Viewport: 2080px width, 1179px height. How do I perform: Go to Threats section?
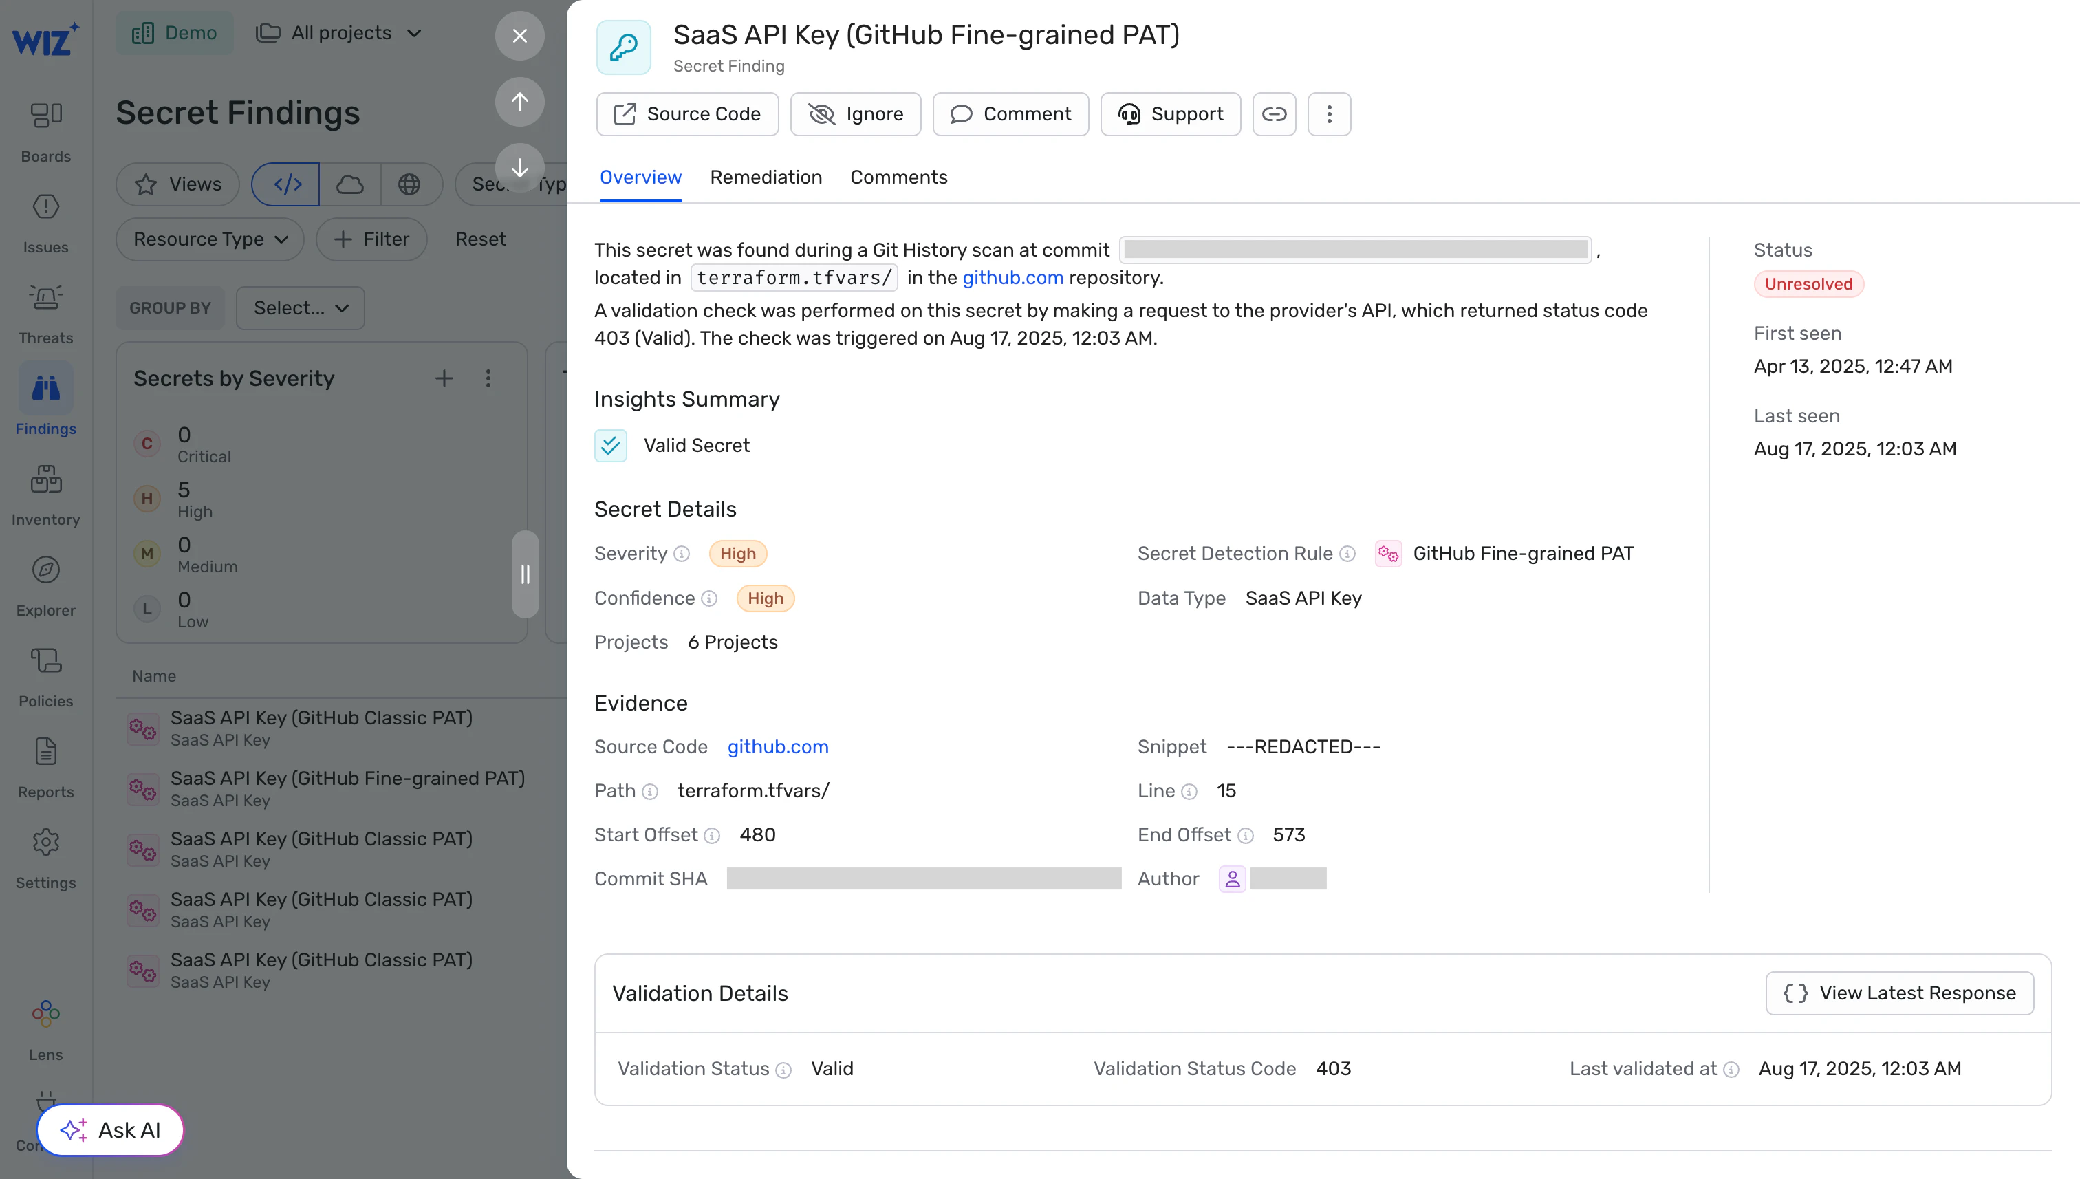[45, 314]
